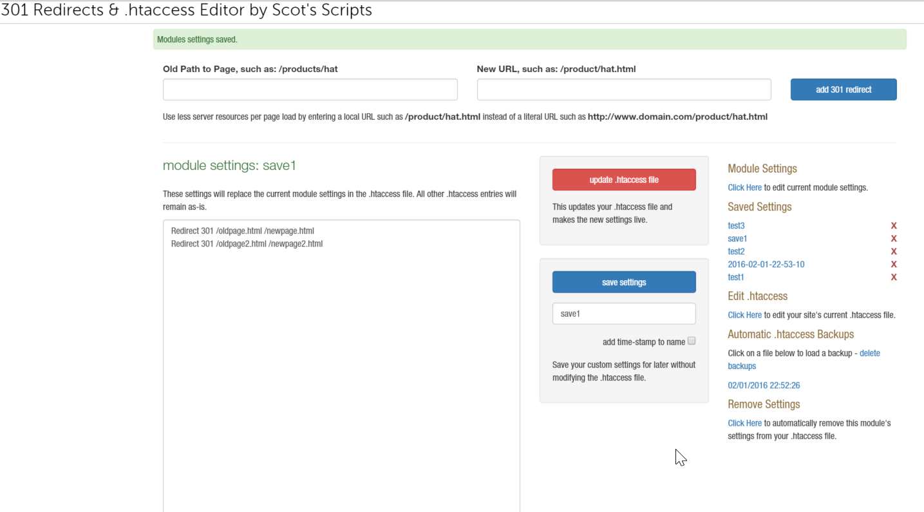The image size is (924, 512).
Task: Load the test2 saved settings
Action: (x=736, y=252)
